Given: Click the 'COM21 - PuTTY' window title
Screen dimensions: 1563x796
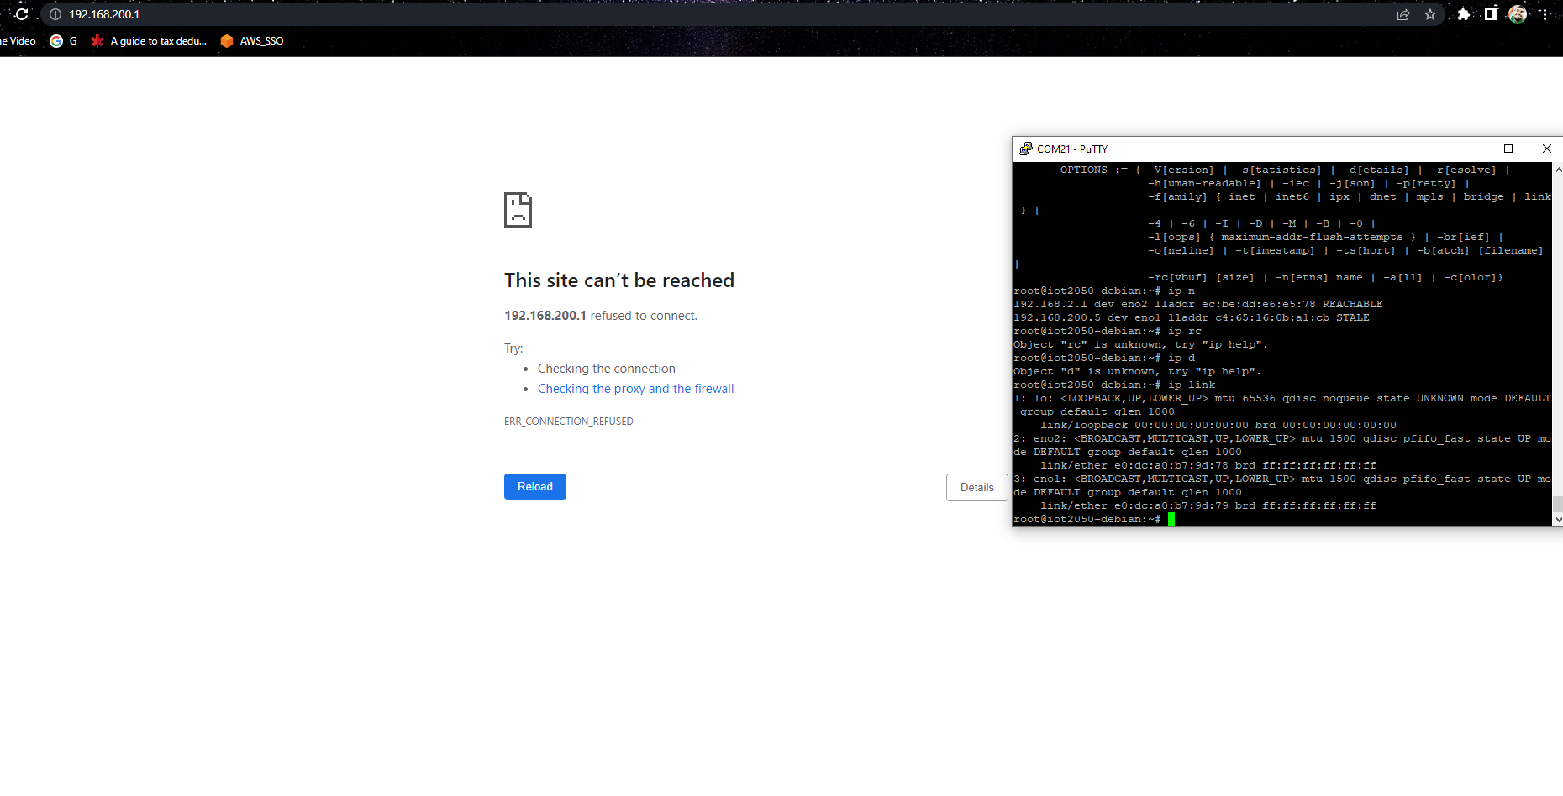Looking at the screenshot, I should (1072, 149).
